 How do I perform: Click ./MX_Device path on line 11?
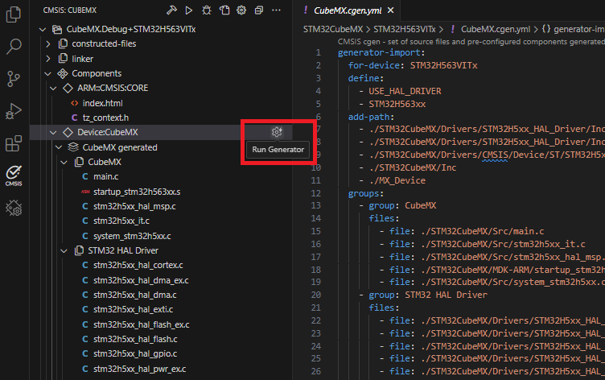397,180
